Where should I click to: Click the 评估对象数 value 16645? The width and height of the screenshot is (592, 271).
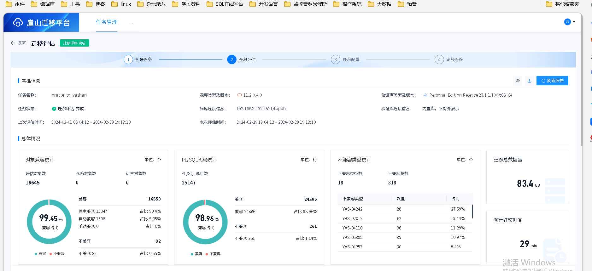click(x=33, y=183)
